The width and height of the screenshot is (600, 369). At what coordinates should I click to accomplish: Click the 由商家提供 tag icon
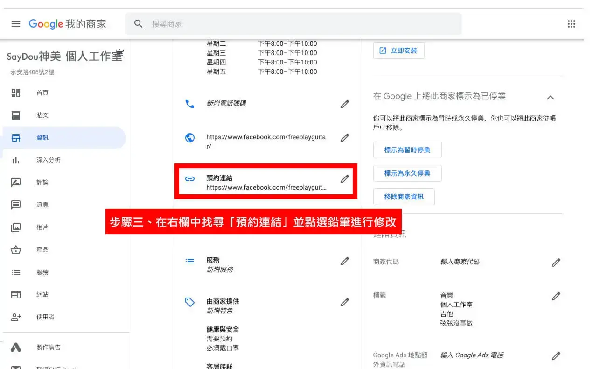[x=190, y=302]
